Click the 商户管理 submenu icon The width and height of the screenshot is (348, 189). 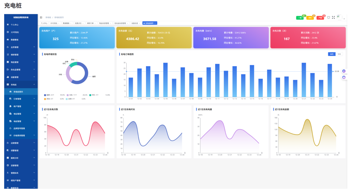pyautogui.click(x=10, y=106)
